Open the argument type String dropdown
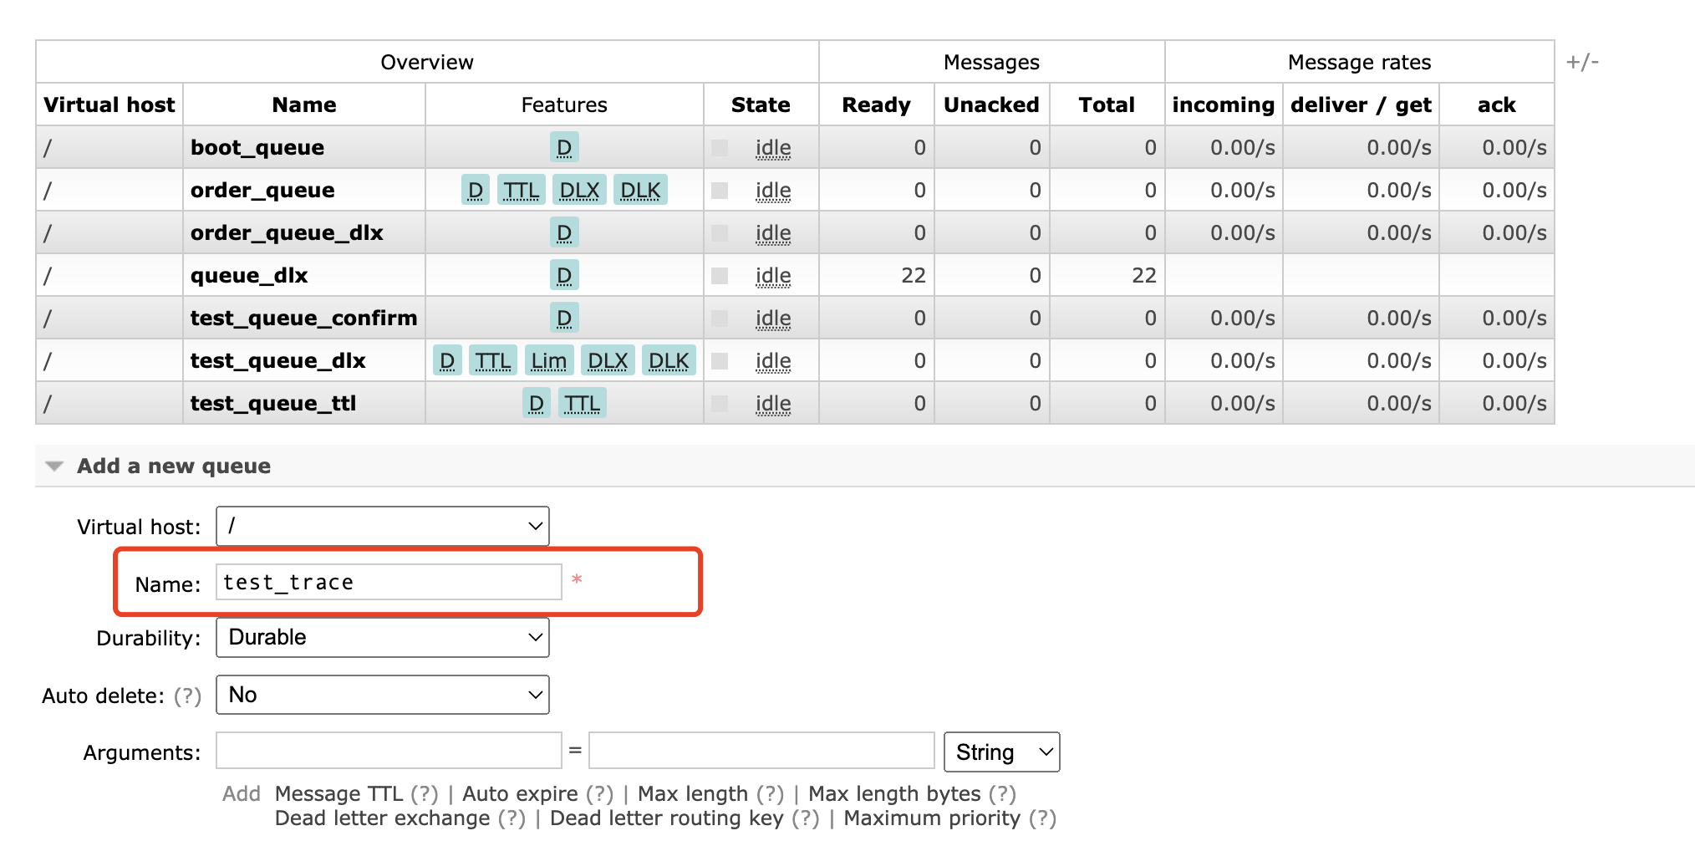This screenshot has width=1695, height=841. [1001, 752]
